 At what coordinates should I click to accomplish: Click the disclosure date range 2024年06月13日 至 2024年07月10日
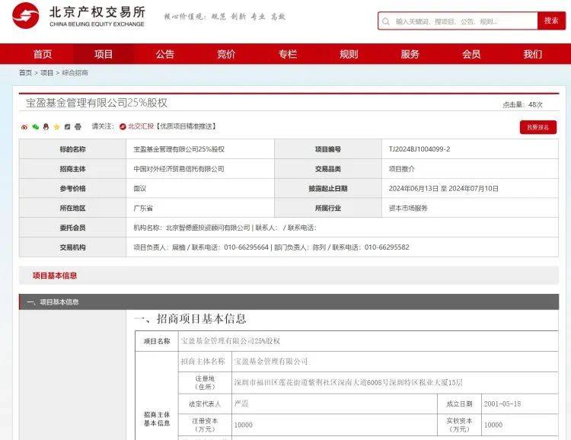click(x=444, y=188)
